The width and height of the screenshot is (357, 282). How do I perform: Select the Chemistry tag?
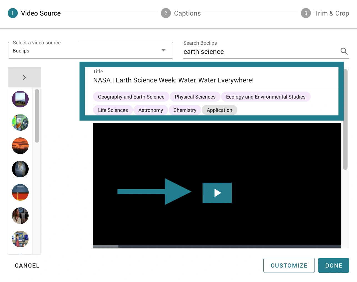tap(185, 110)
